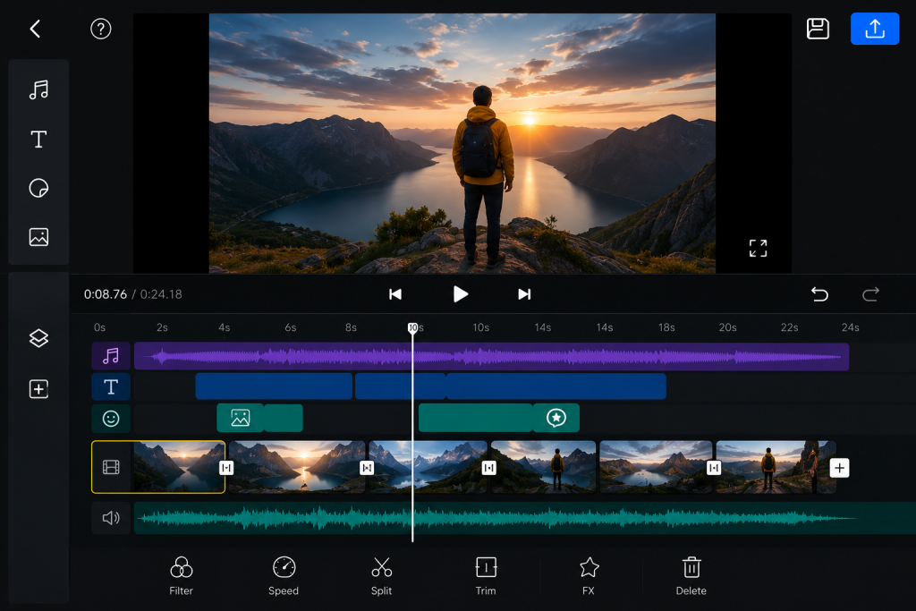The image size is (916, 611).
Task: Jump to the 20s mark on the ruler
Action: (727, 327)
